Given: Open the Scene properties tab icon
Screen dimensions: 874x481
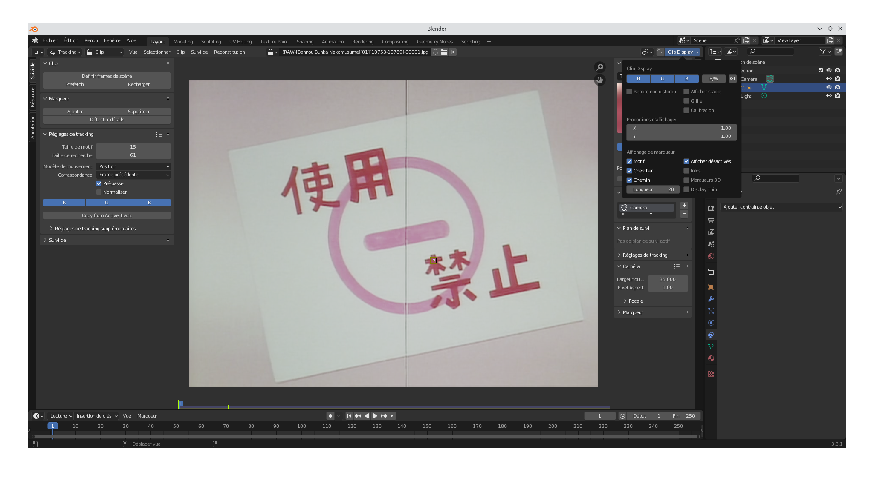Looking at the screenshot, I should pos(711,244).
